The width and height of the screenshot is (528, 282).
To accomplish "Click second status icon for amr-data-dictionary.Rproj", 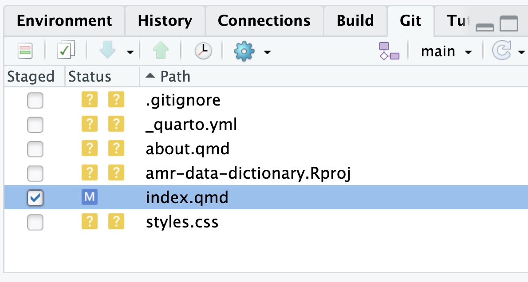I will point(116,172).
